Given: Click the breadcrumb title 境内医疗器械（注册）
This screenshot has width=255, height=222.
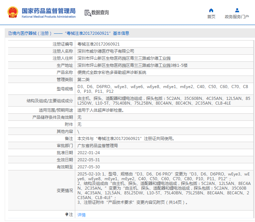Looking at the screenshot, I should pyautogui.click(x=32, y=33).
